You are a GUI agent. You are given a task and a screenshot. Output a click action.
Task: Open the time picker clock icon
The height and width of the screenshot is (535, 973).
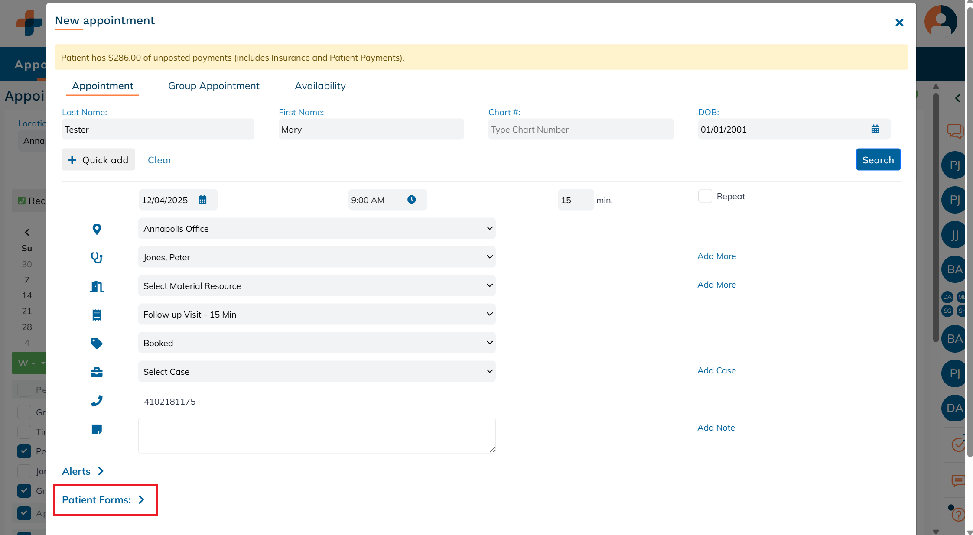pos(411,200)
